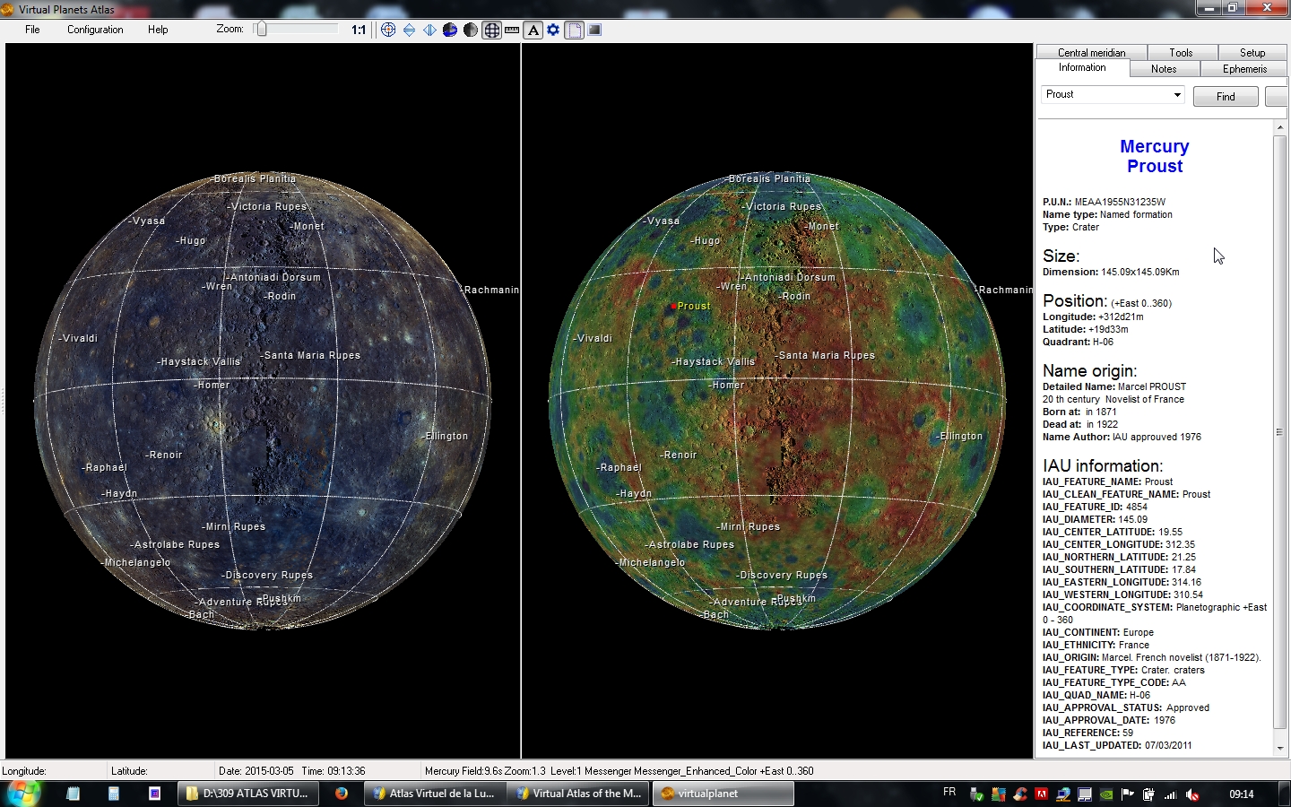1291x807 pixels.
Task: Reset zoom with the 1:1 button
Action: tap(359, 30)
